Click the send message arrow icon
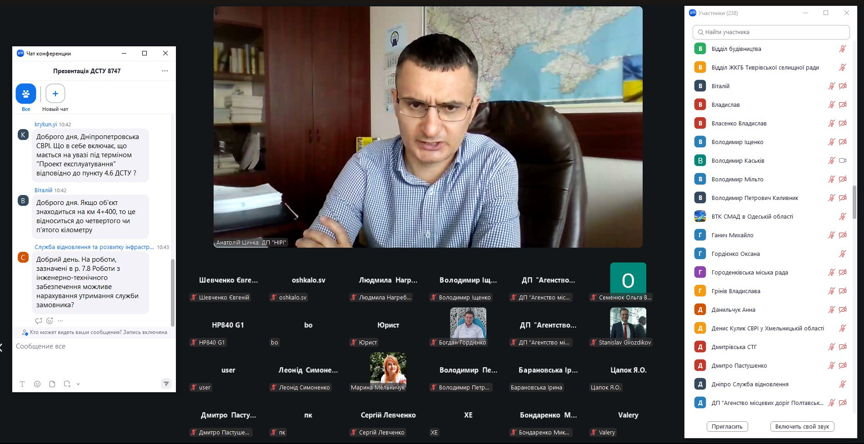This screenshot has width=864, height=444. click(x=166, y=384)
